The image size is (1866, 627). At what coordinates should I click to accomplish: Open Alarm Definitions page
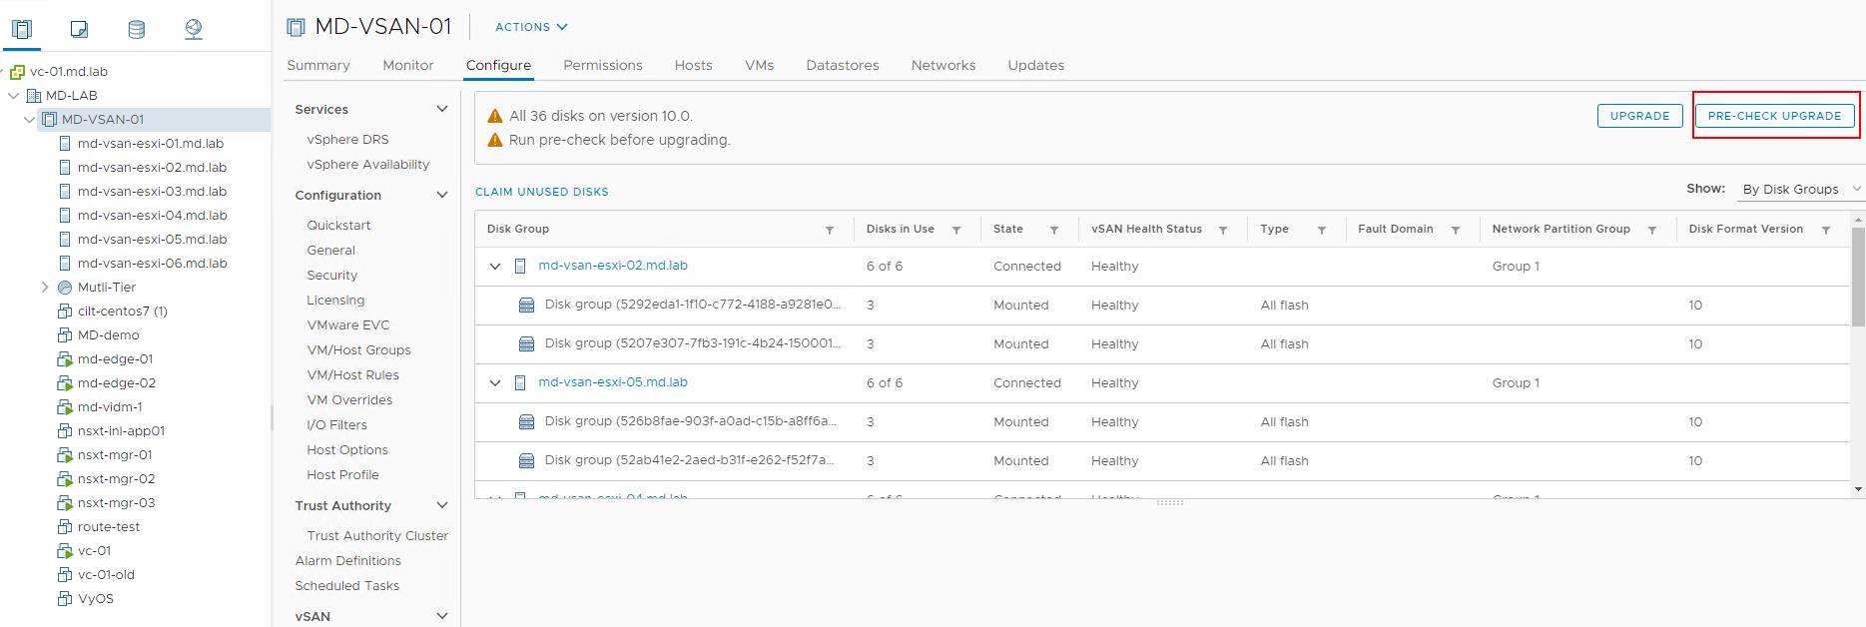[348, 561]
